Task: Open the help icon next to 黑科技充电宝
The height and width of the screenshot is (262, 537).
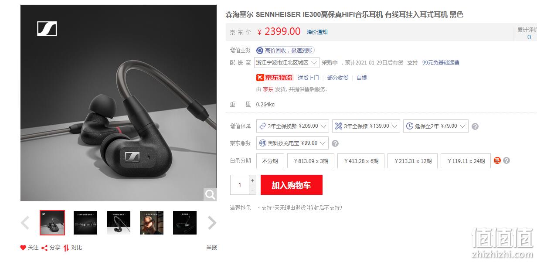Action: pyautogui.click(x=335, y=143)
